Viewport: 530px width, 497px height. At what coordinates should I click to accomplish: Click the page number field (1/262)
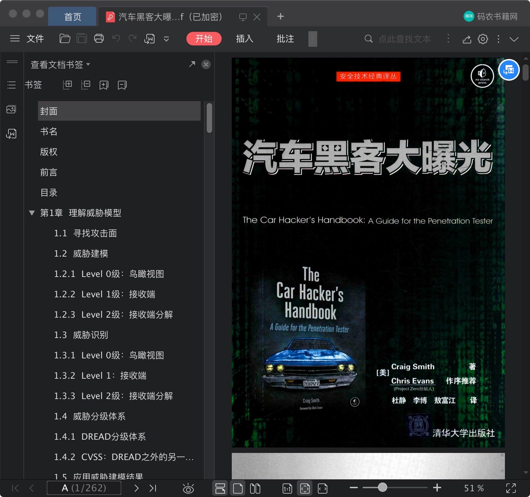point(84,488)
